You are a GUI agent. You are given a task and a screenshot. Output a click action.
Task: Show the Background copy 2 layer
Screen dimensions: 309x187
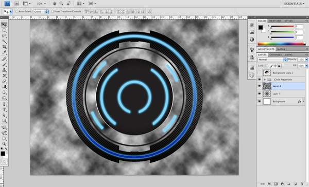pos(260,73)
